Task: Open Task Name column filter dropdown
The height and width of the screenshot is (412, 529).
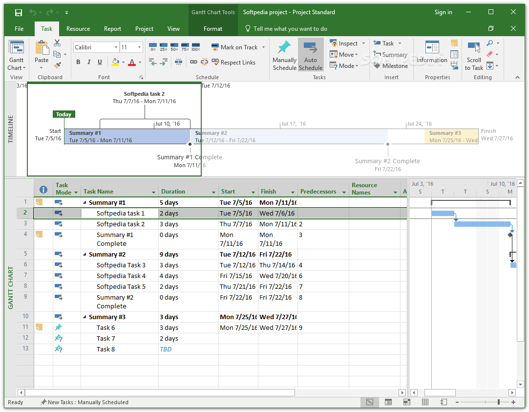Action: [x=153, y=193]
